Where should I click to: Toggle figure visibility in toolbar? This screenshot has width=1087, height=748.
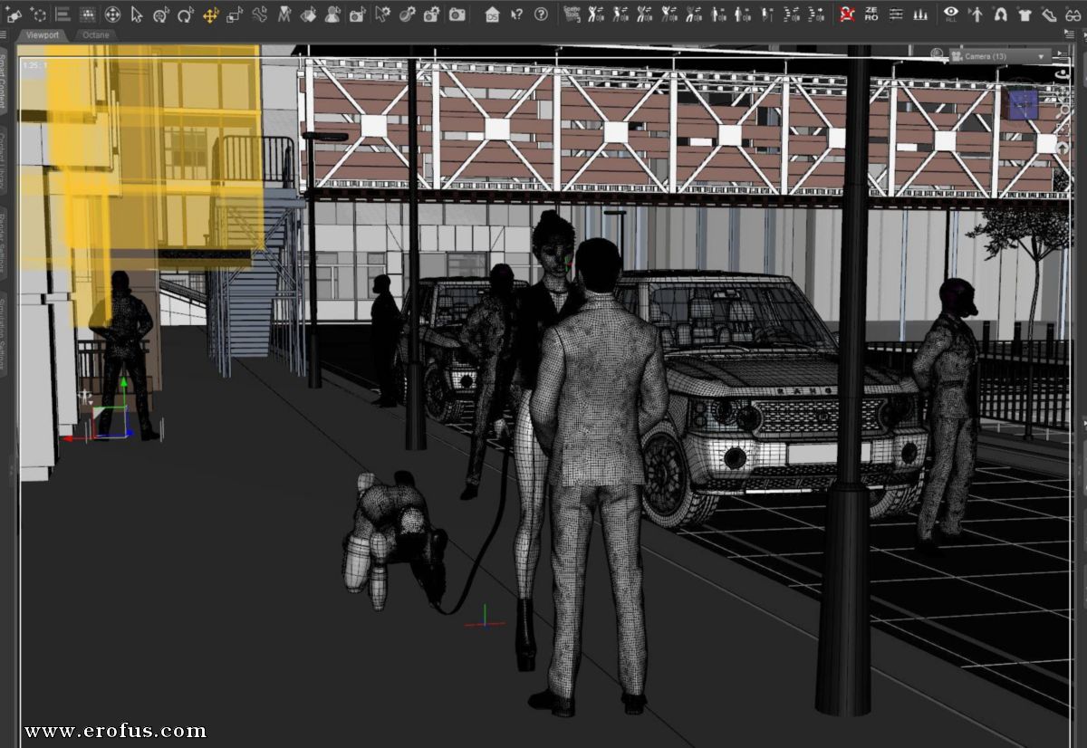(976, 14)
